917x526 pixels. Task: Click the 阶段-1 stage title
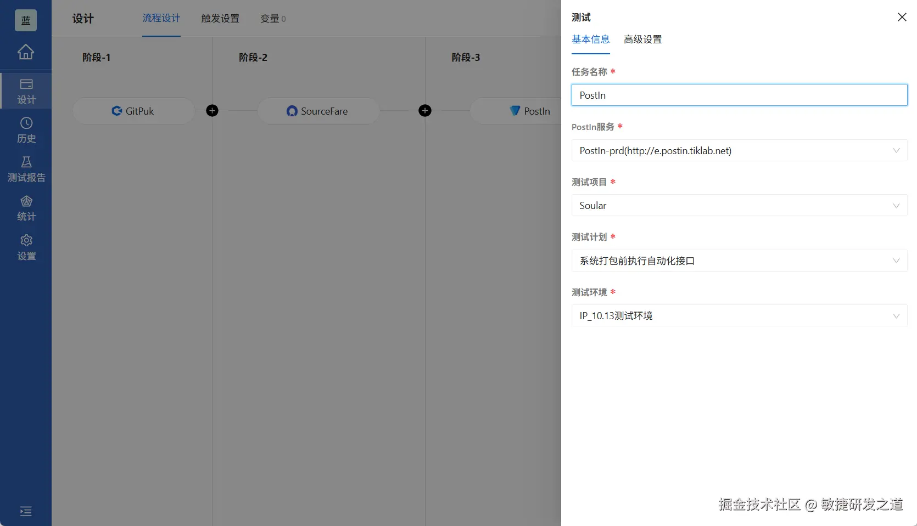pos(97,58)
